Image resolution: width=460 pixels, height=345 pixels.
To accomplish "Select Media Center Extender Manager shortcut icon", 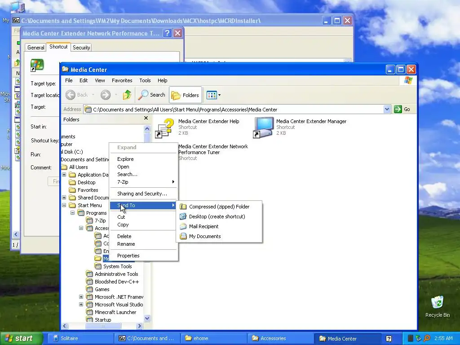I will (x=263, y=127).
